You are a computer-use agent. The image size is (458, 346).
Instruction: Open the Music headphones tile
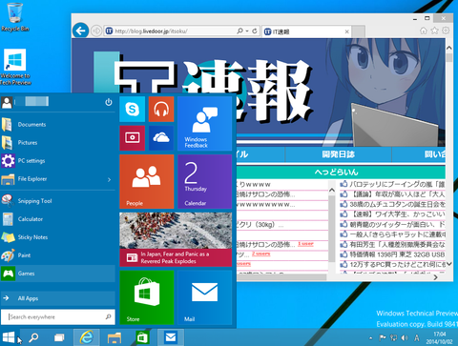161,110
